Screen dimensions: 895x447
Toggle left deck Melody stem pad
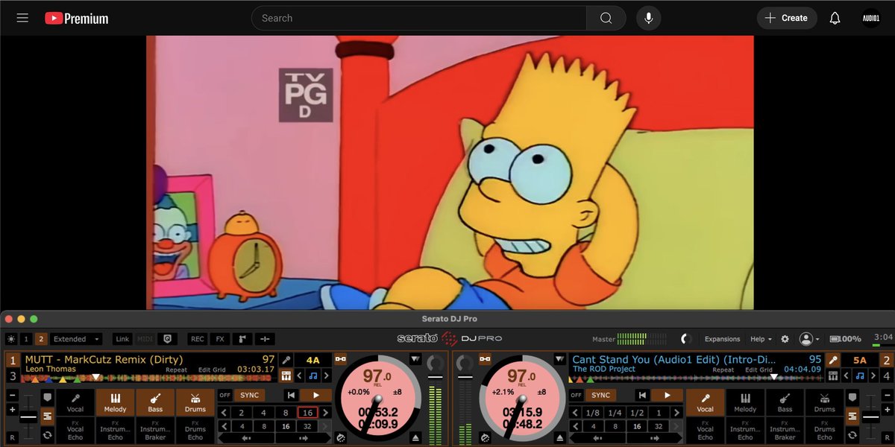(115, 402)
